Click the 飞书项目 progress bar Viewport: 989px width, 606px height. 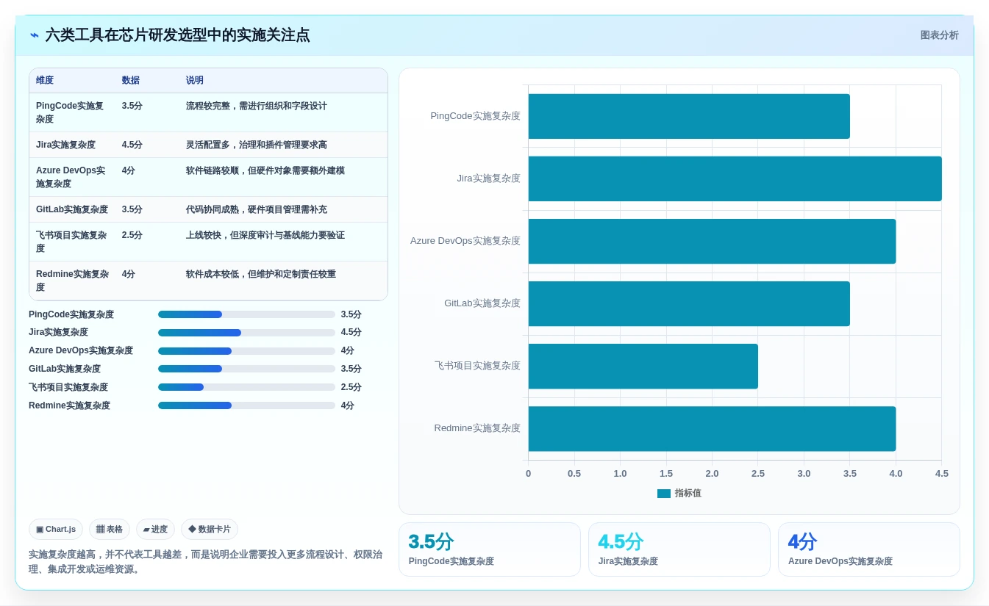(x=246, y=387)
